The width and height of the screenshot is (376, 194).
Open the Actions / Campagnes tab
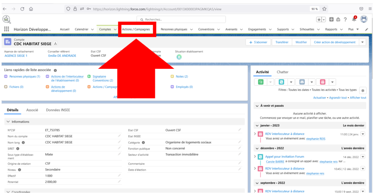(135, 29)
